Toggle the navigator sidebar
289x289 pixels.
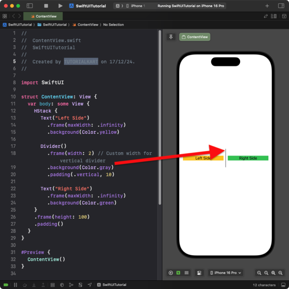pos(30,6)
